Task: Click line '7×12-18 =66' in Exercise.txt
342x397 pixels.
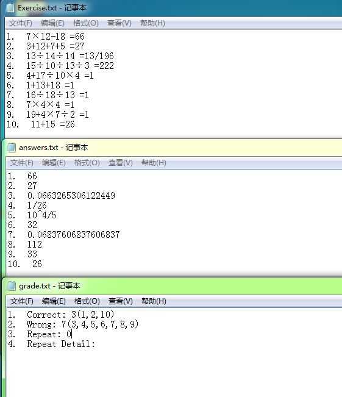Action: point(55,37)
